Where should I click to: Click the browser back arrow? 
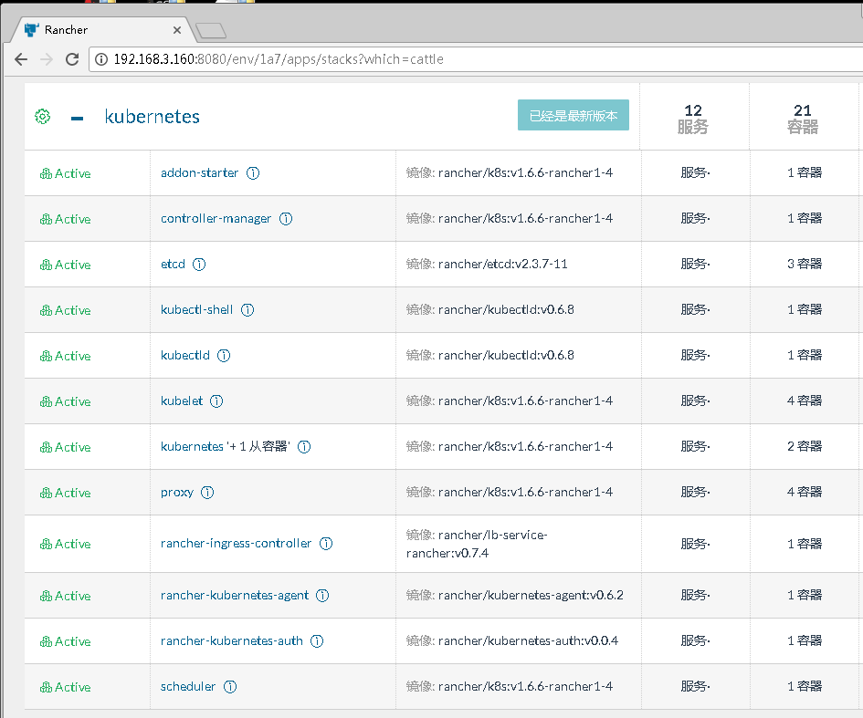coord(21,59)
